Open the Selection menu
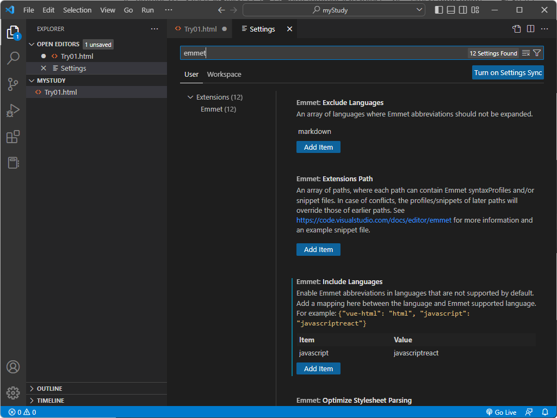557x418 pixels. [77, 10]
